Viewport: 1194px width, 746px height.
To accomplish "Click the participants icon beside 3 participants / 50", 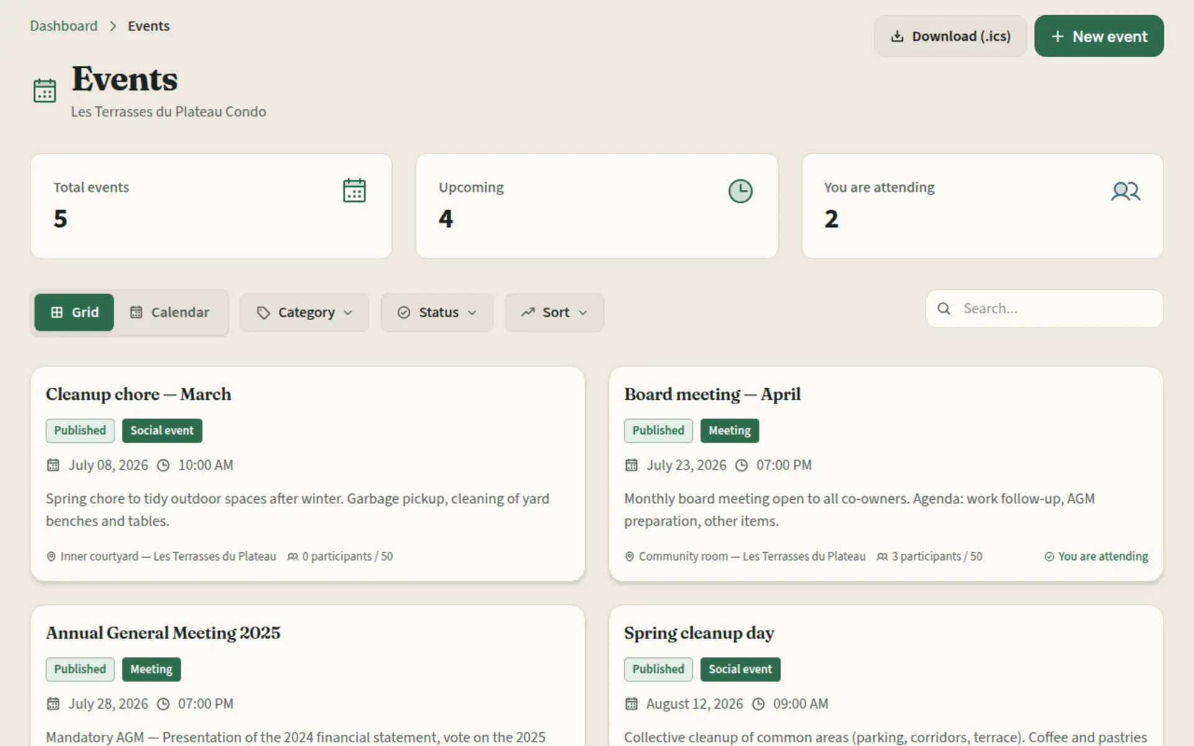I will (x=882, y=556).
